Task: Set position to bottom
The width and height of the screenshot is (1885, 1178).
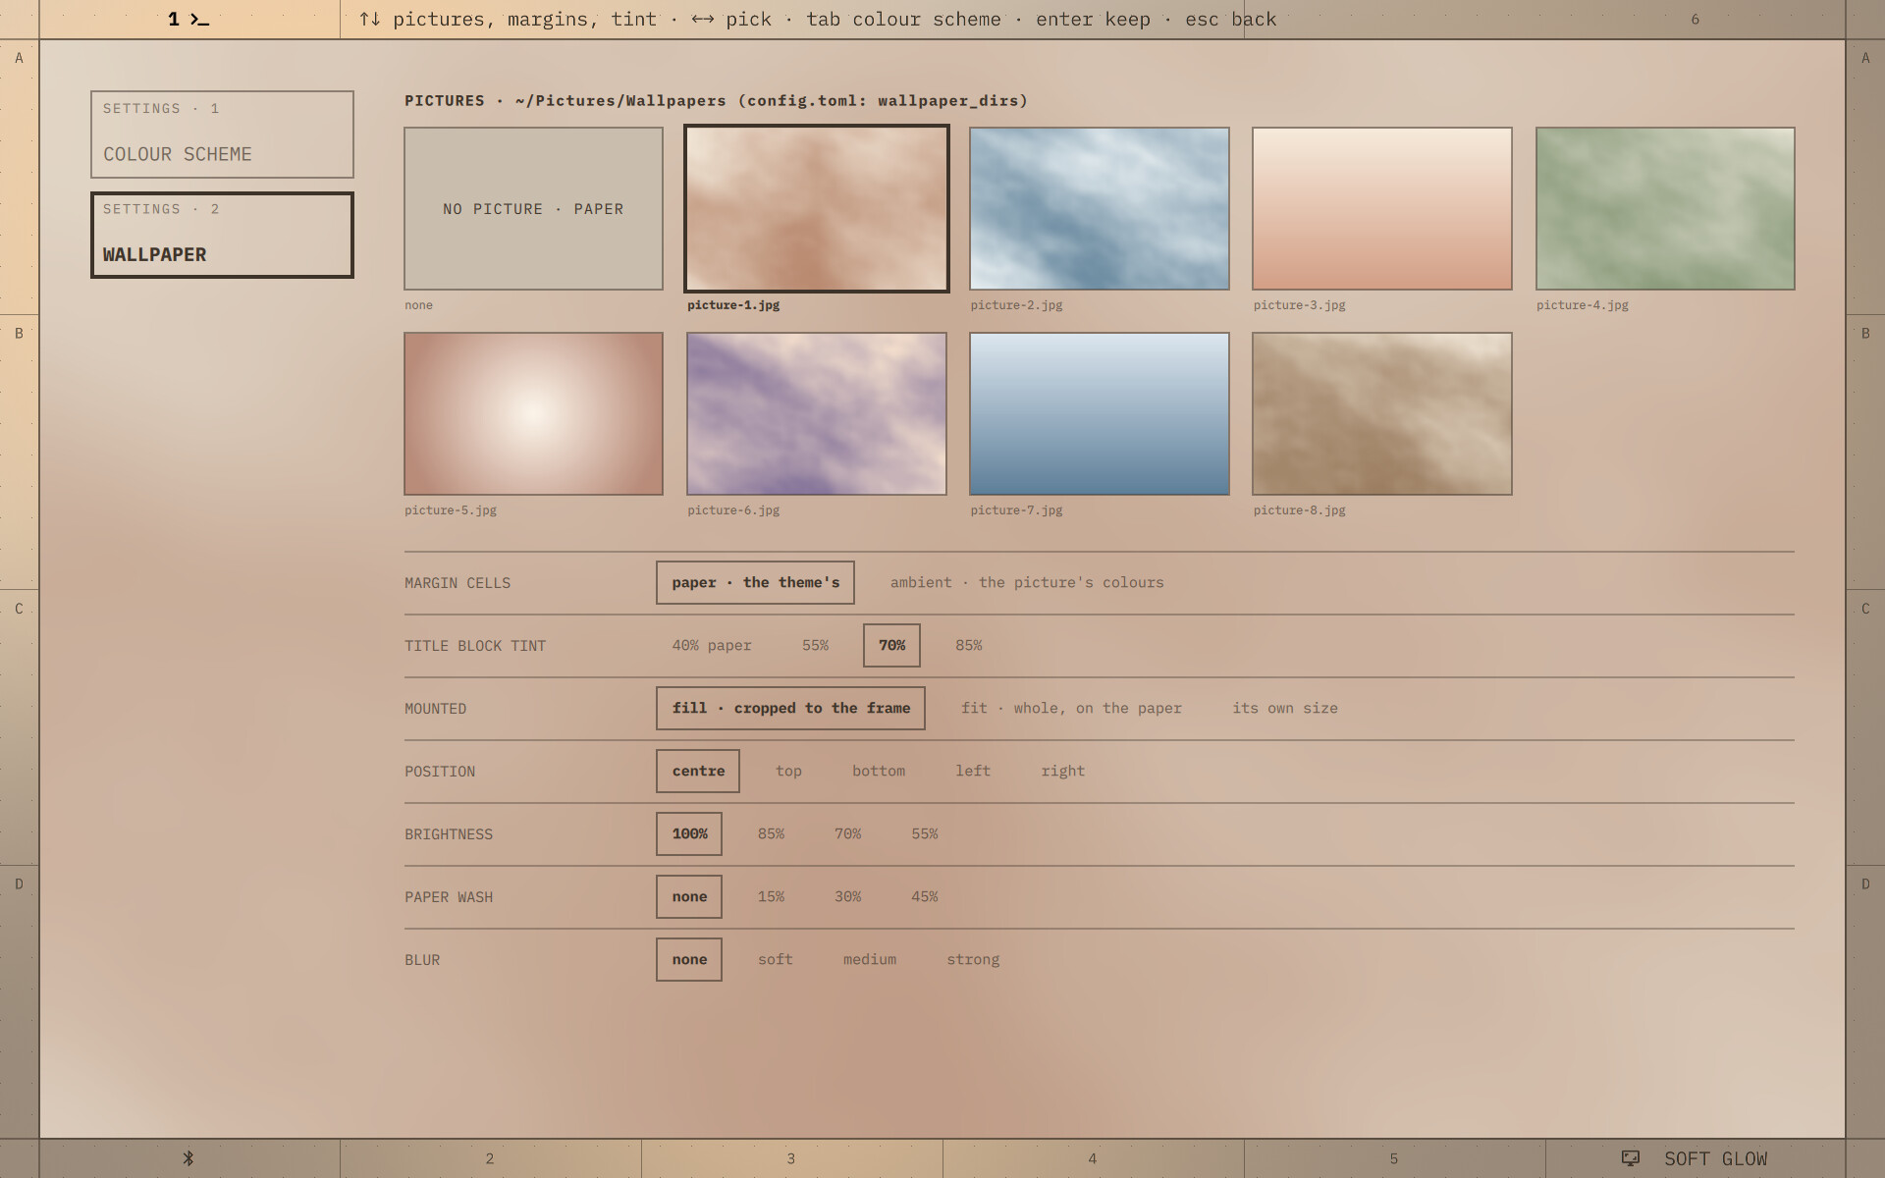Action: click(879, 771)
